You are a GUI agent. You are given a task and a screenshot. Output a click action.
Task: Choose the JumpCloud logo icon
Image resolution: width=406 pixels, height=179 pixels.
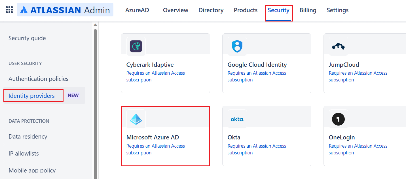tap(338, 46)
